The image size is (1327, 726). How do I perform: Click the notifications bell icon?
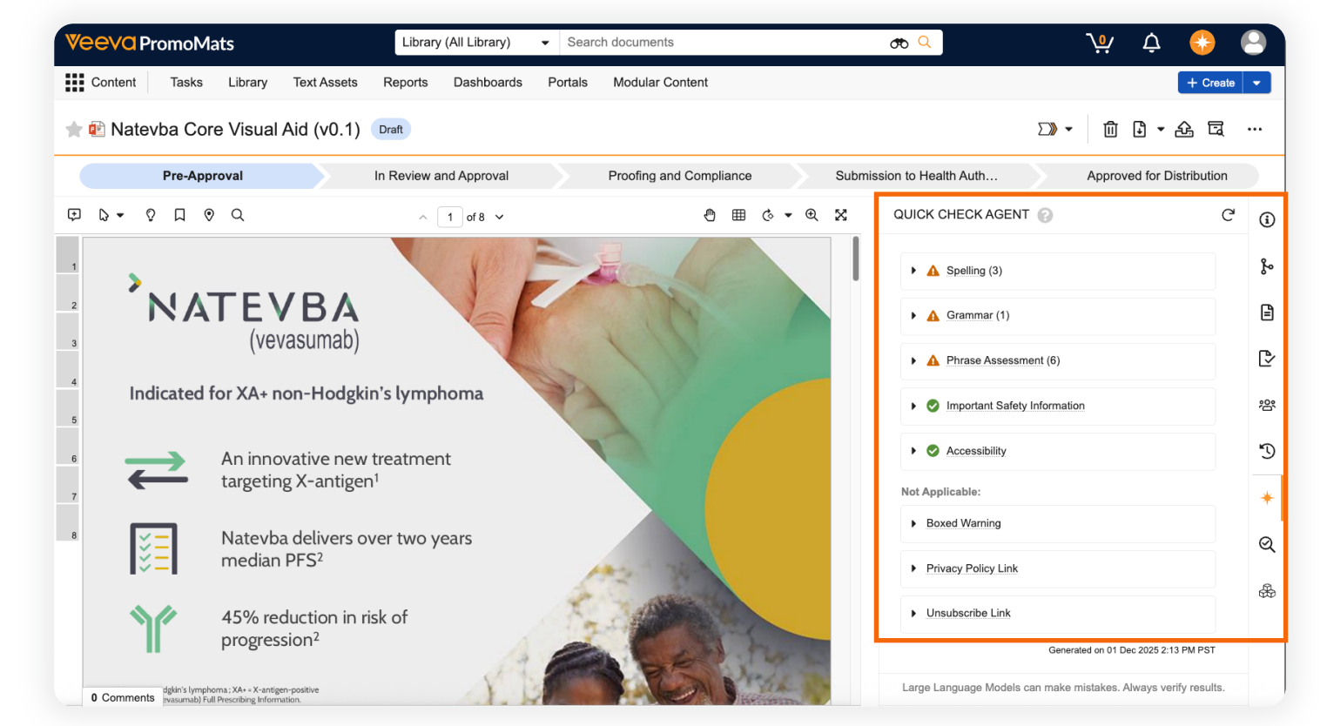point(1151,43)
